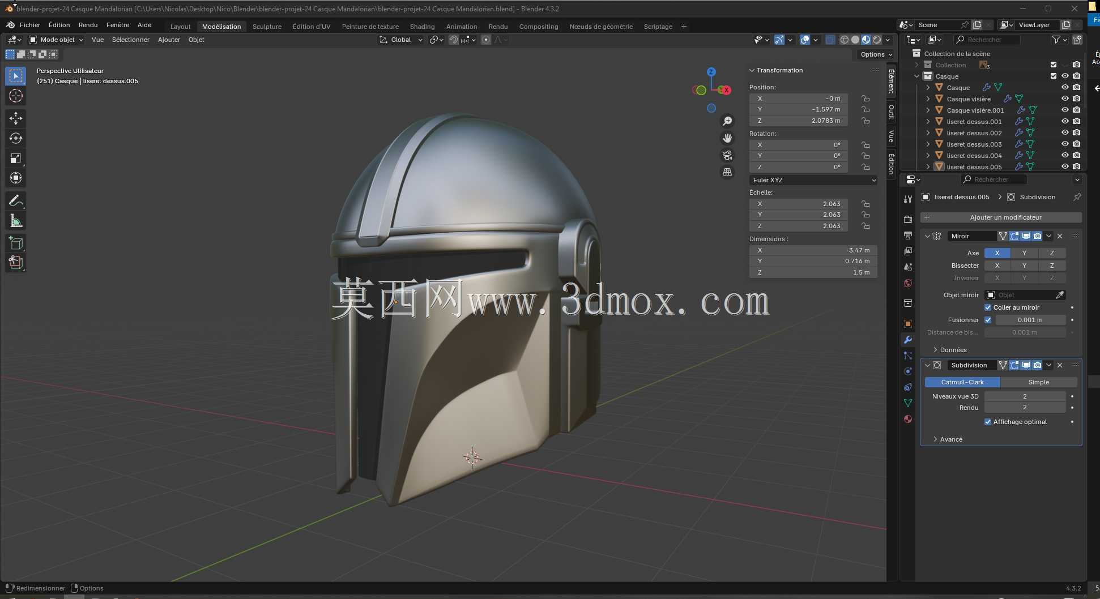Select Catmull-Clark subdivision type
The image size is (1100, 599).
point(962,382)
